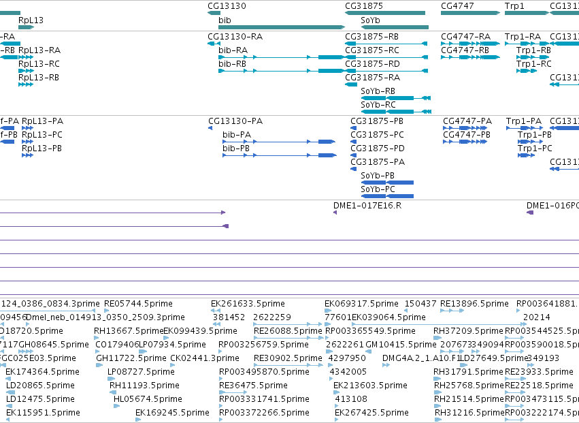Select the "SoYb-RB" transcript label
The width and height of the screenshot is (579, 423).
(378, 91)
